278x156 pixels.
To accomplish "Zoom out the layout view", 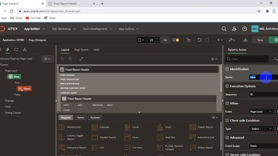I will point(62,59).
